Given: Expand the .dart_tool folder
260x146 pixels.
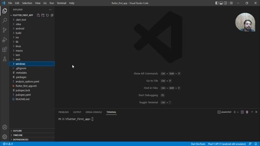Looking at the screenshot, I should 32,20.
